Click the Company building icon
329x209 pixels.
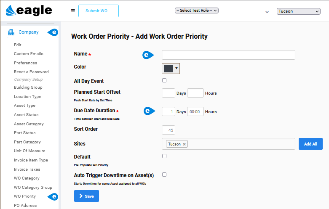coord(11,32)
